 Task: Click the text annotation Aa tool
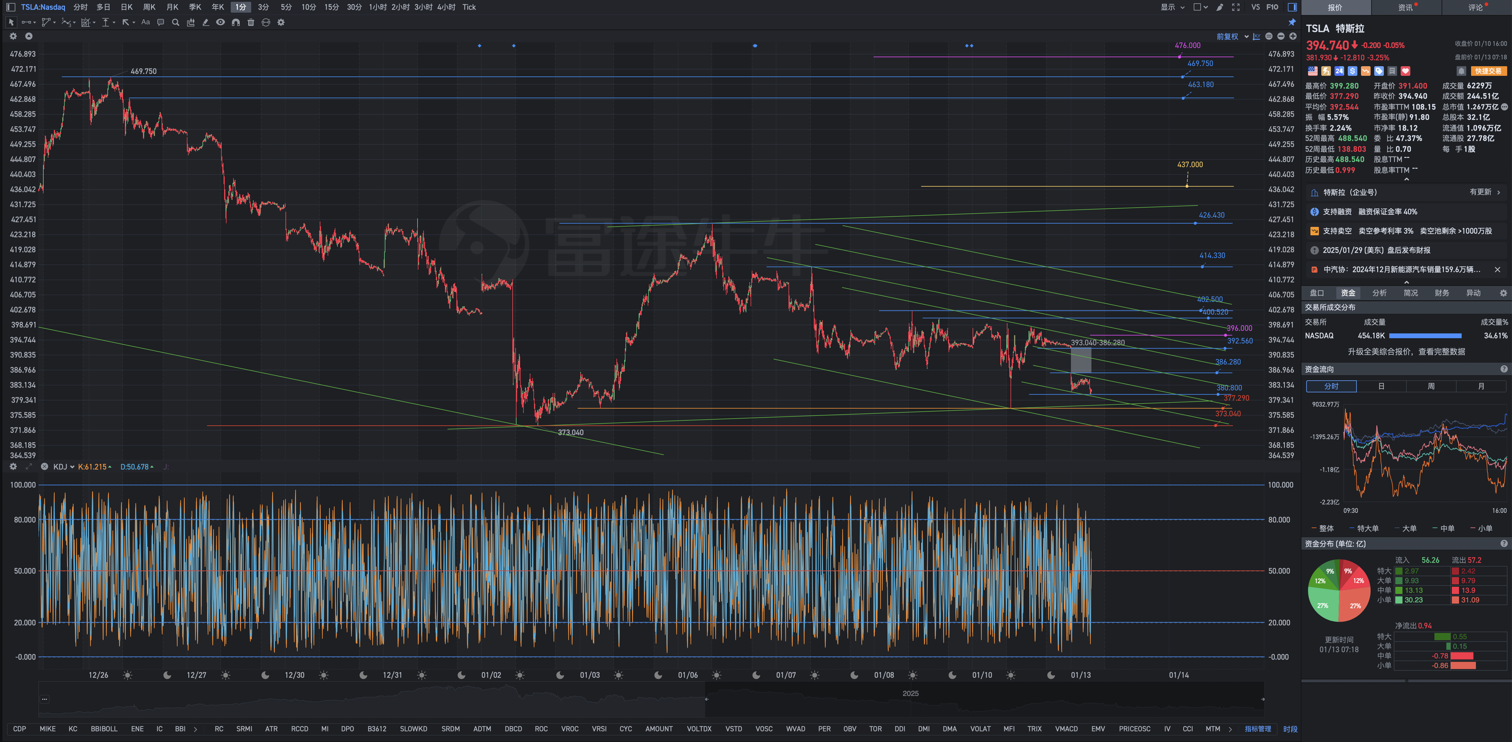click(x=146, y=22)
